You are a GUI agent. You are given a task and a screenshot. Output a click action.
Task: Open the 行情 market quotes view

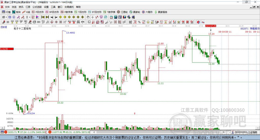6,12
